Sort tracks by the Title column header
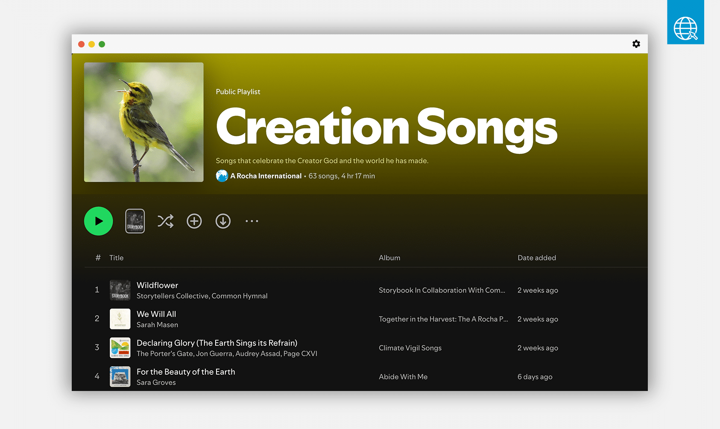 click(117, 258)
